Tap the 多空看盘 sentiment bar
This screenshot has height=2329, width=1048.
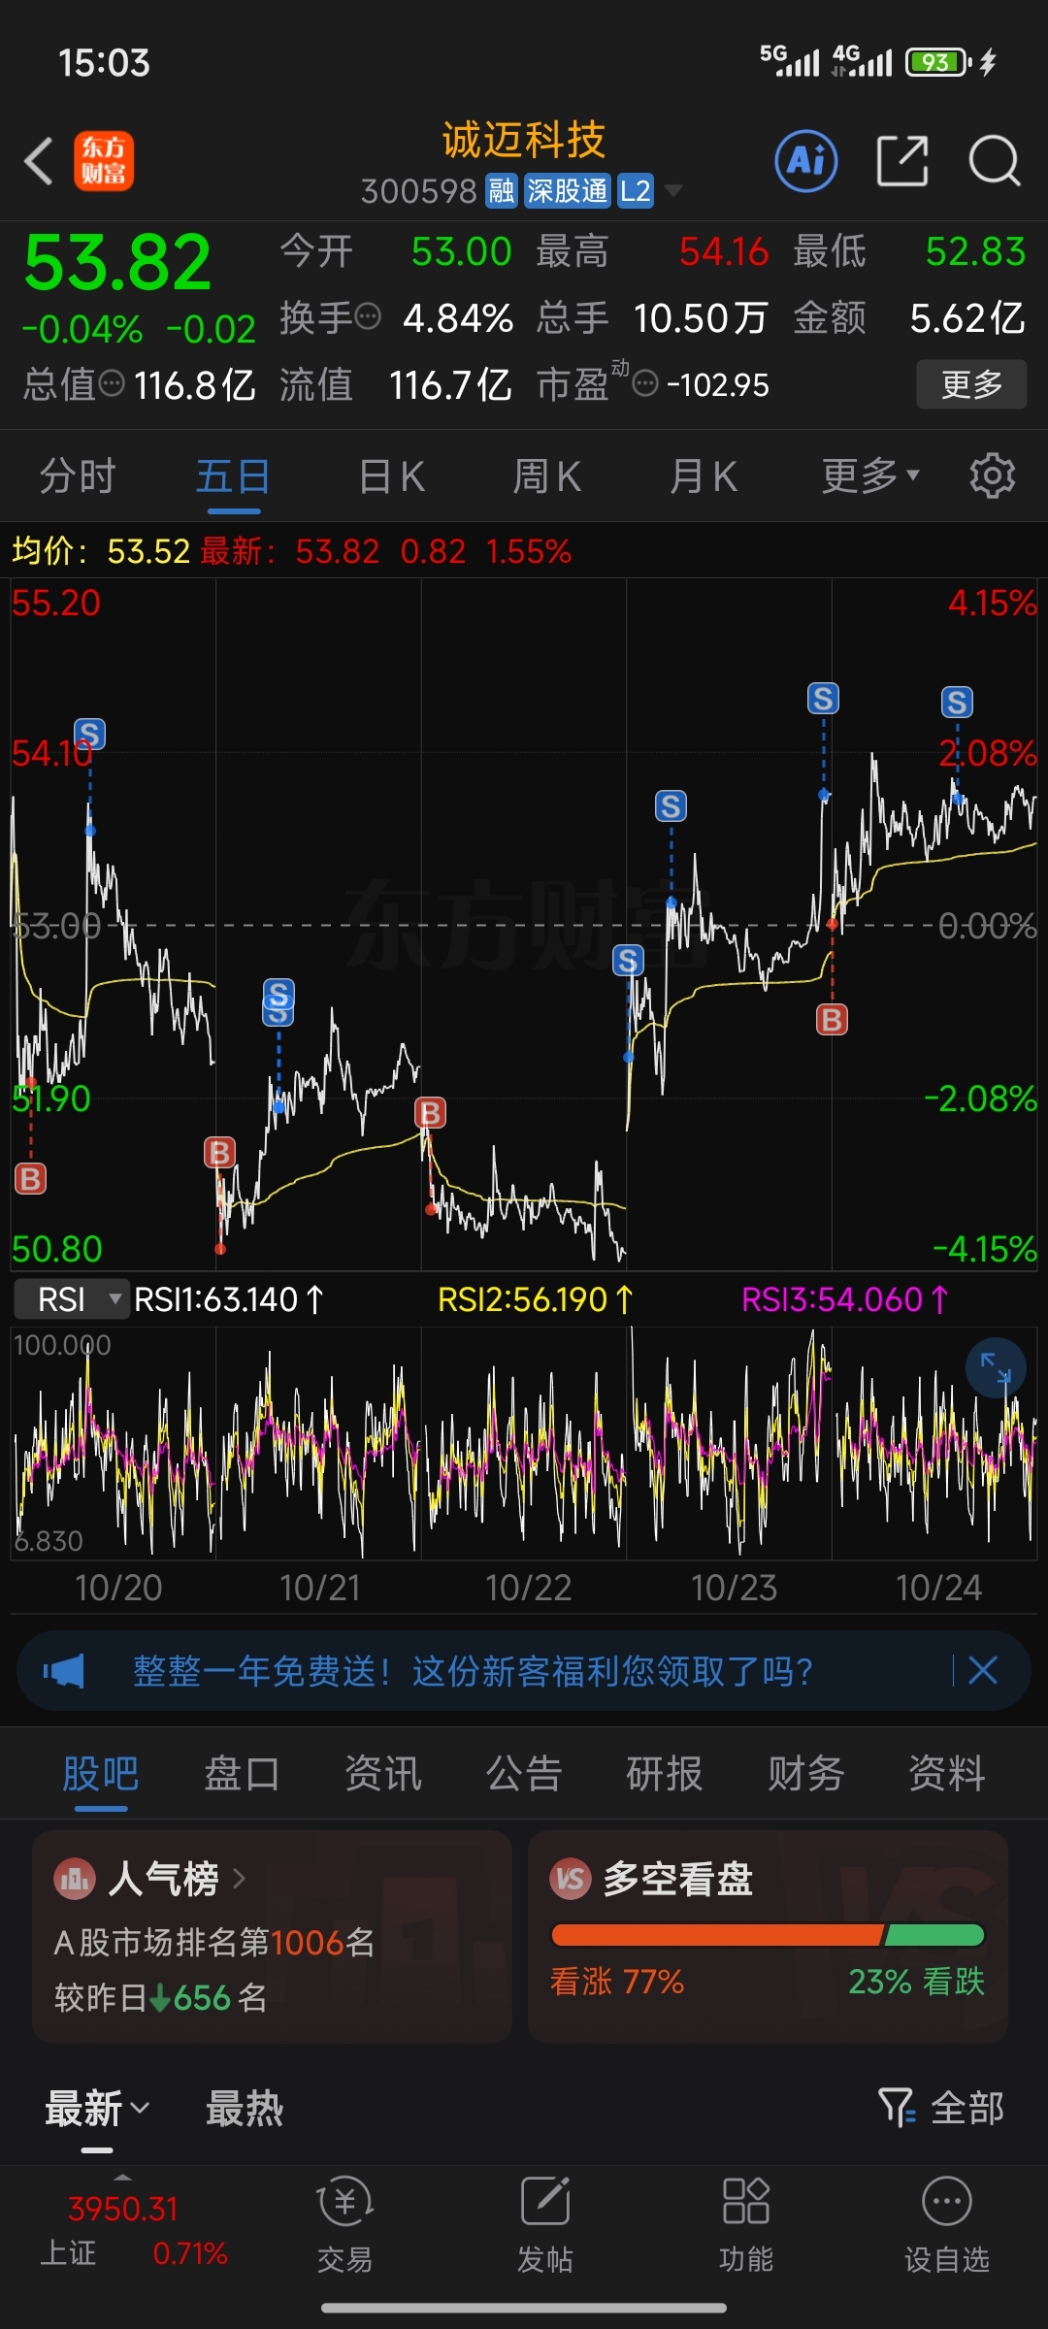click(x=768, y=1935)
